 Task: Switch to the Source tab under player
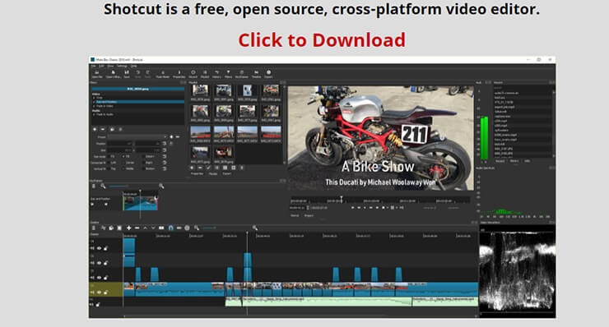tap(295, 215)
